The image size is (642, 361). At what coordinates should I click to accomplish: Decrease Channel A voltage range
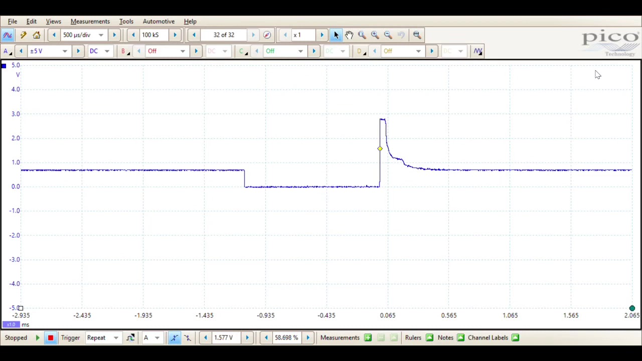[x=21, y=51]
